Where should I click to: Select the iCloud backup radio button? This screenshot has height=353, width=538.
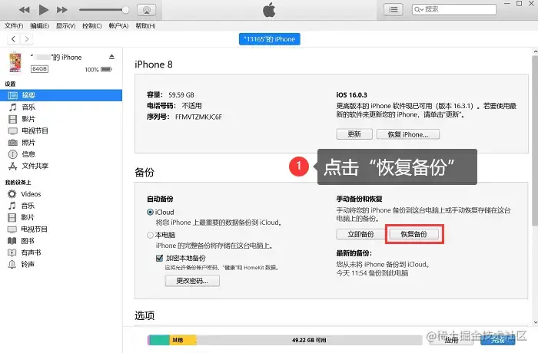150,212
